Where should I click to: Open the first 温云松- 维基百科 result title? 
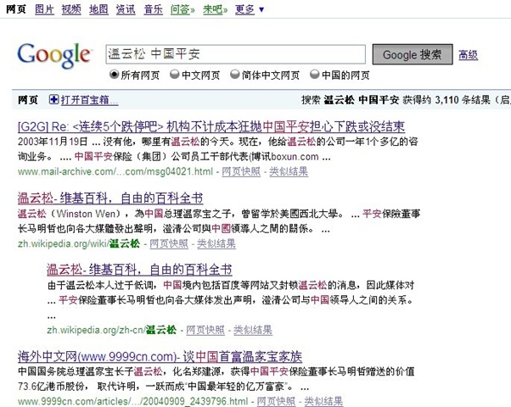pos(110,198)
